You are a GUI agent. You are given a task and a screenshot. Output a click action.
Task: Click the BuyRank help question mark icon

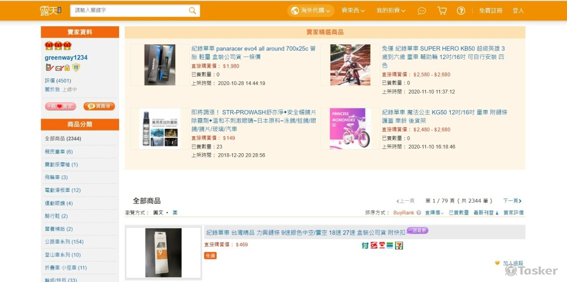pyautogui.click(x=419, y=213)
